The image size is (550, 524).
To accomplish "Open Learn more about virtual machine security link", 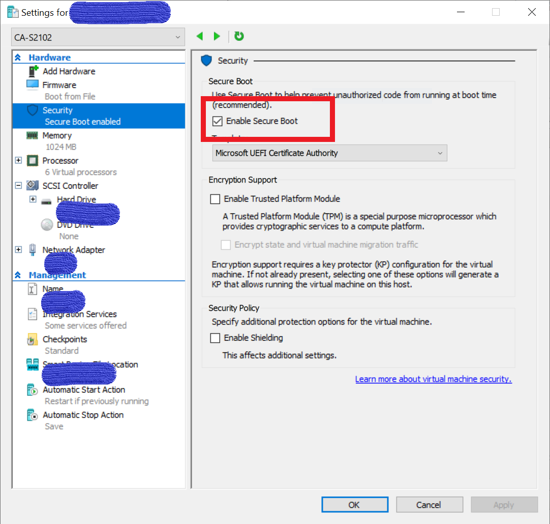I will tap(433, 379).
